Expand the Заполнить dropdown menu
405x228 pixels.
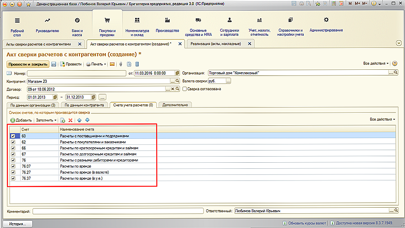[46, 120]
